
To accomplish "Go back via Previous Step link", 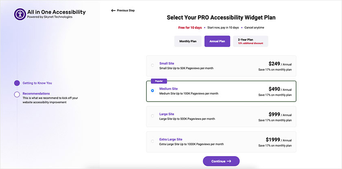I will [123, 11].
